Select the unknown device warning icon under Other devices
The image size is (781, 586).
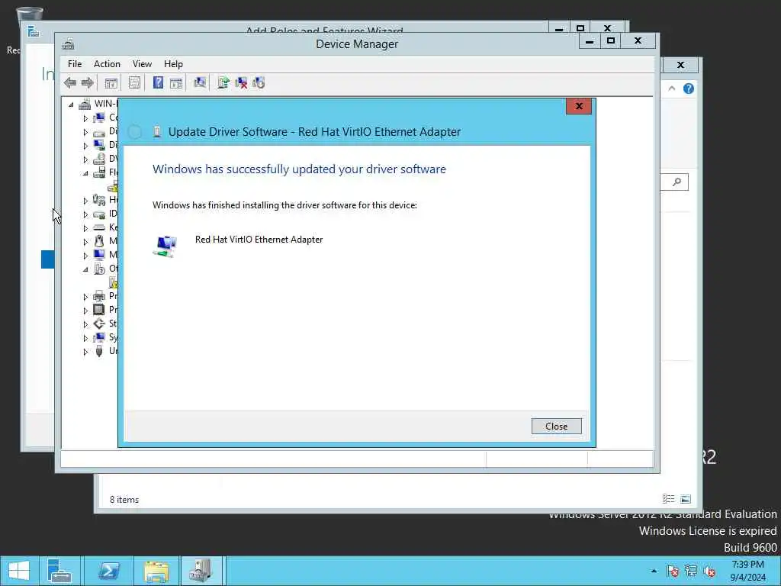(113, 282)
